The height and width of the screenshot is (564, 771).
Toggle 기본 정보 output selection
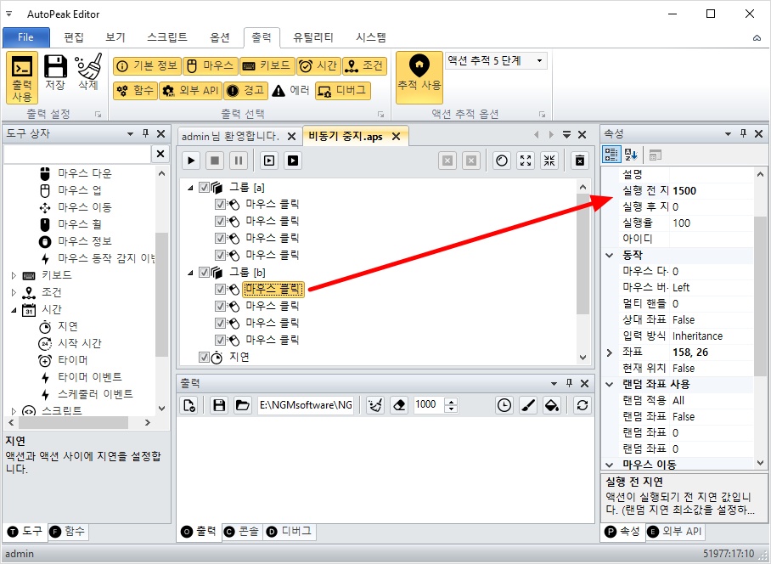[x=147, y=66]
